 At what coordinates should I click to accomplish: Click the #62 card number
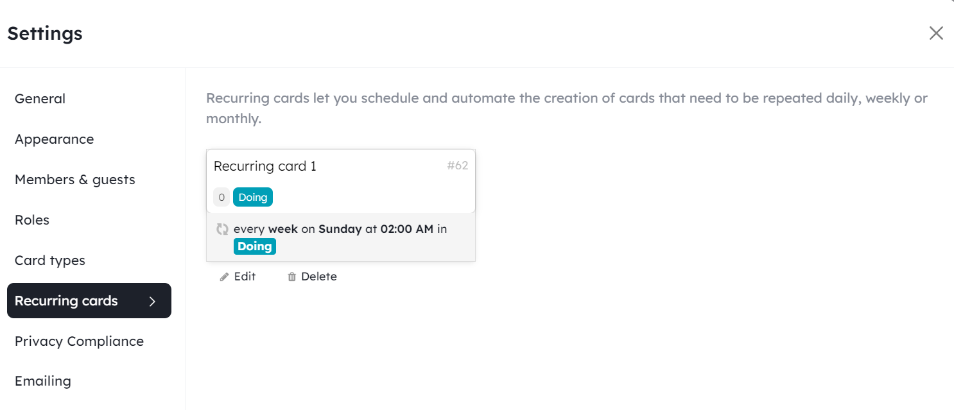point(457,166)
